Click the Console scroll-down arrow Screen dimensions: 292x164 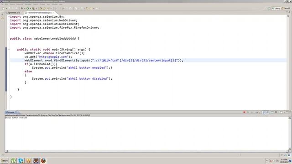point(290,149)
